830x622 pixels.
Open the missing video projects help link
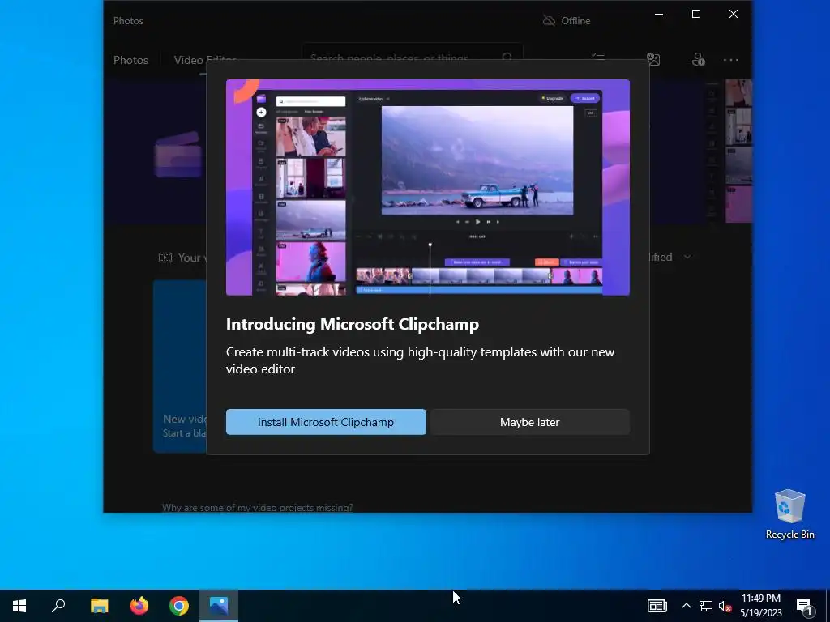pos(257,507)
